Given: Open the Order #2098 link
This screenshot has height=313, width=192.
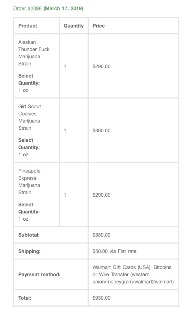Looking at the screenshot, I should pyautogui.click(x=27, y=9).
